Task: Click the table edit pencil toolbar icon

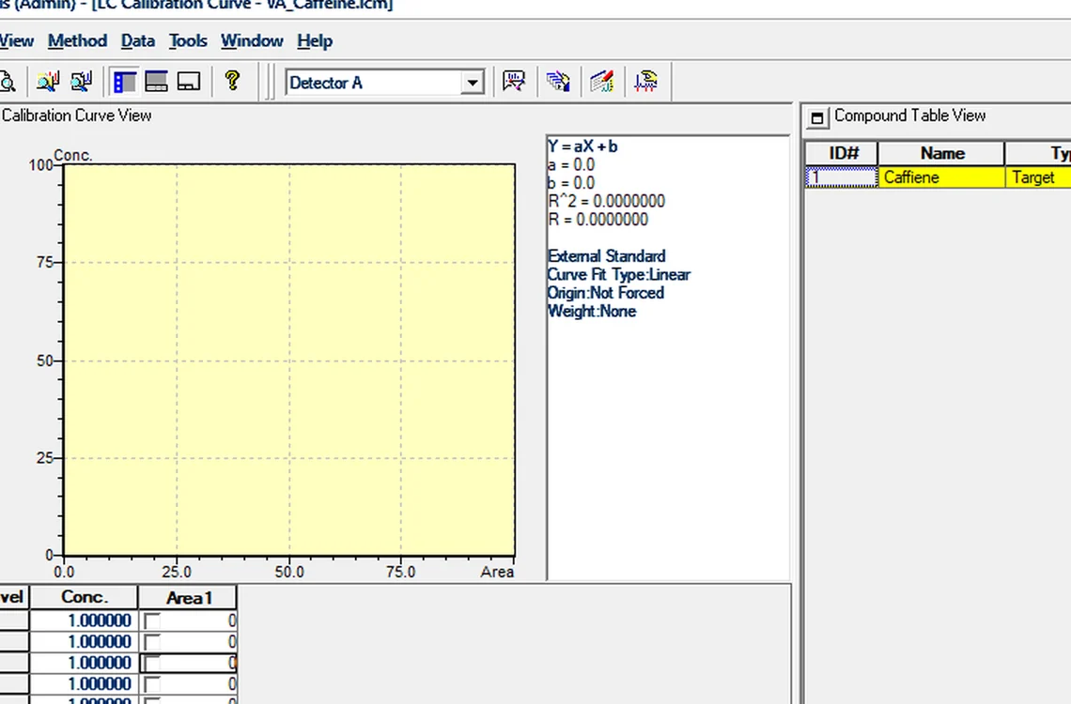Action: point(602,82)
